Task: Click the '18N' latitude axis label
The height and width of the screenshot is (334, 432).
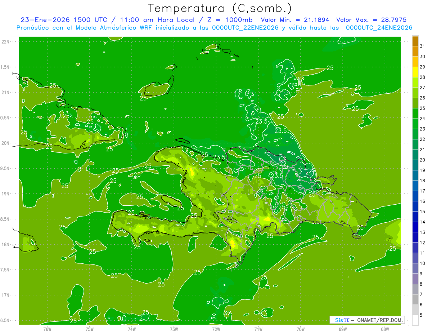Action: [6, 244]
